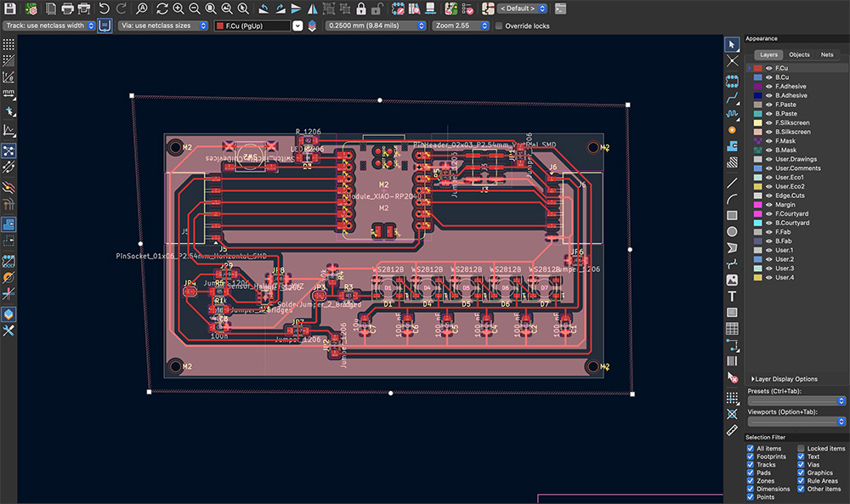Open the F.Cu (PgUp) layer dropdown
This screenshot has width=850, height=504.
pos(258,25)
